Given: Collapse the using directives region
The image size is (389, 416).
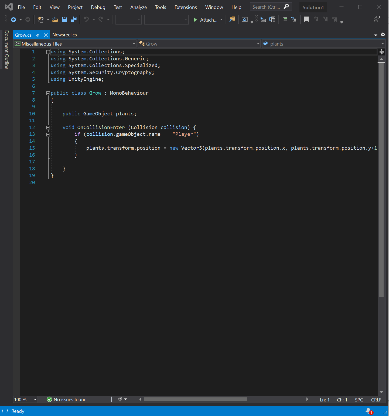Looking at the screenshot, I should coord(48,52).
